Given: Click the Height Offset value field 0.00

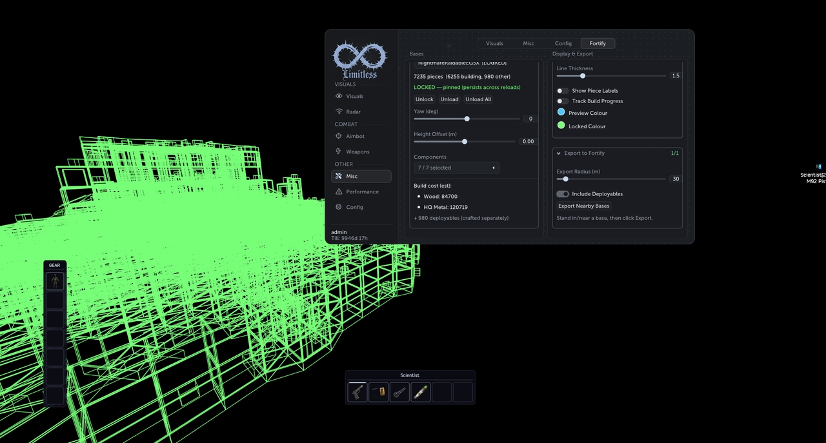Looking at the screenshot, I should [x=528, y=141].
